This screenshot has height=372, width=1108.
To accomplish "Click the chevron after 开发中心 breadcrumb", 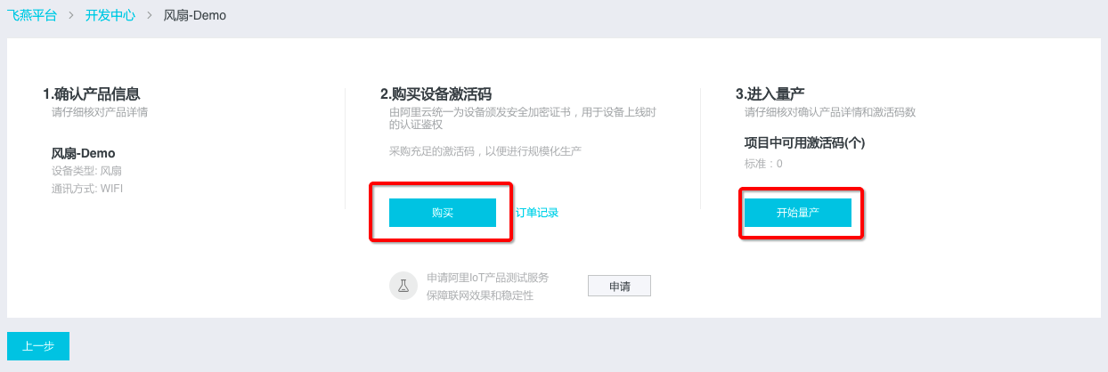I will pos(150,16).
